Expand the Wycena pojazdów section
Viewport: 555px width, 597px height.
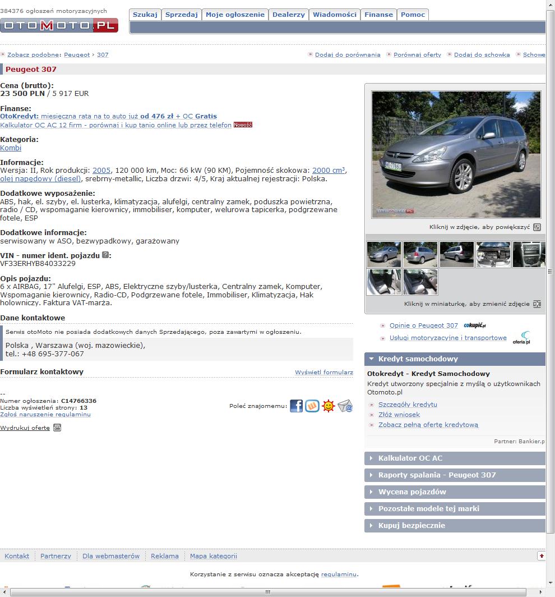(x=455, y=492)
